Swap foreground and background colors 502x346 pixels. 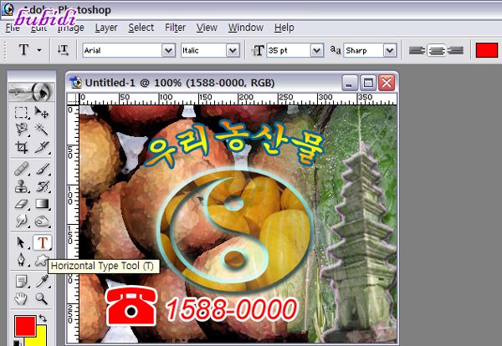(43, 318)
